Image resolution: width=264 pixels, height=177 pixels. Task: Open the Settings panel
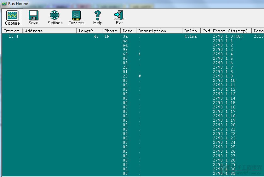(x=55, y=18)
